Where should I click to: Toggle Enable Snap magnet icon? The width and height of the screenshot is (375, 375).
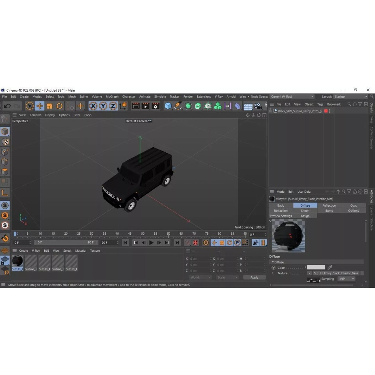(5, 238)
